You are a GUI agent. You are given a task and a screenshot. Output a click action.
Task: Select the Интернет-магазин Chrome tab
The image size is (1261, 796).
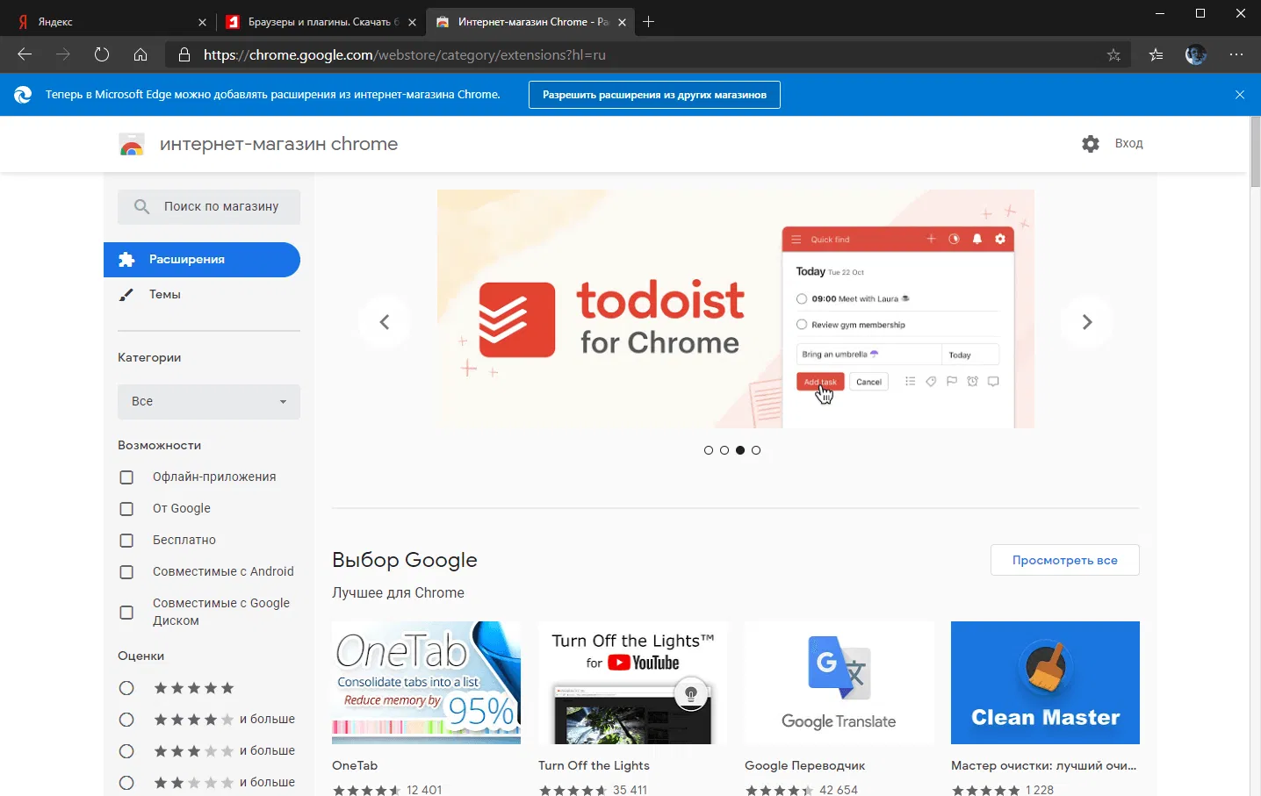[530, 22]
